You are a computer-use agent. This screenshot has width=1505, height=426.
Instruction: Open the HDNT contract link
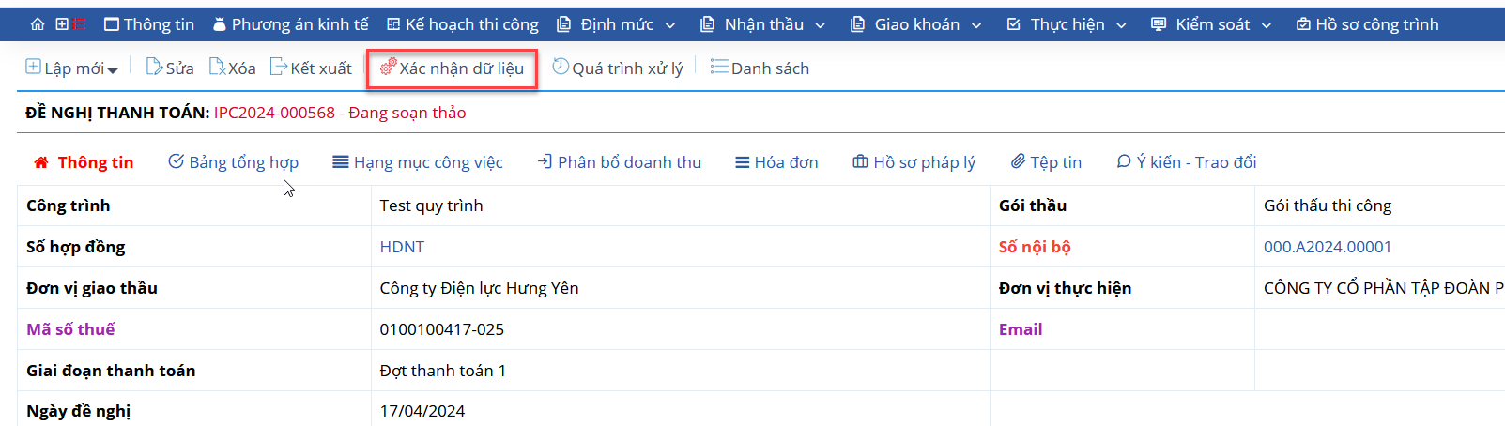(402, 247)
